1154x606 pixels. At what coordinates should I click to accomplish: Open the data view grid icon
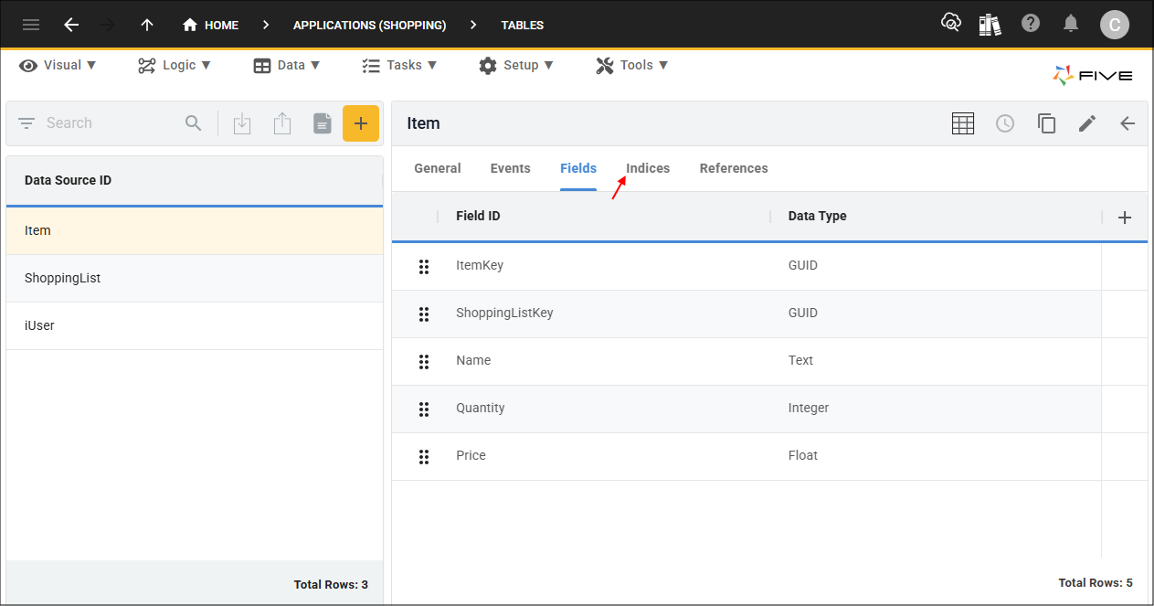tap(963, 123)
